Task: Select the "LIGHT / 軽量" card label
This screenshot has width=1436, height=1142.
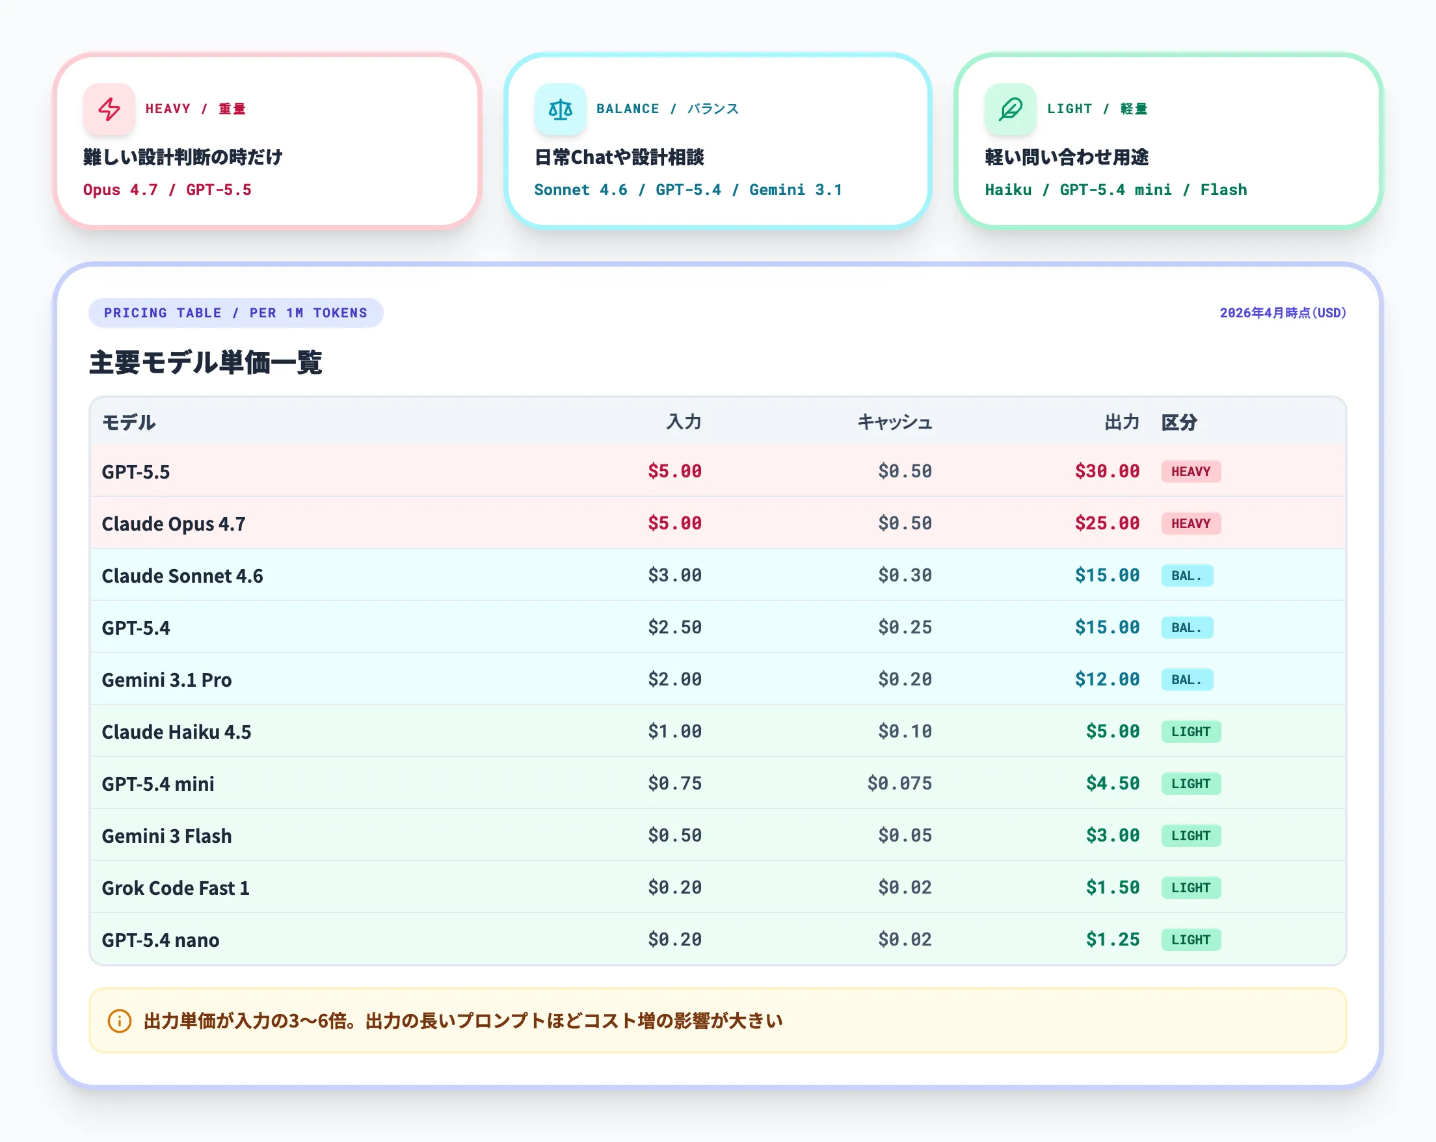Action: (1097, 109)
